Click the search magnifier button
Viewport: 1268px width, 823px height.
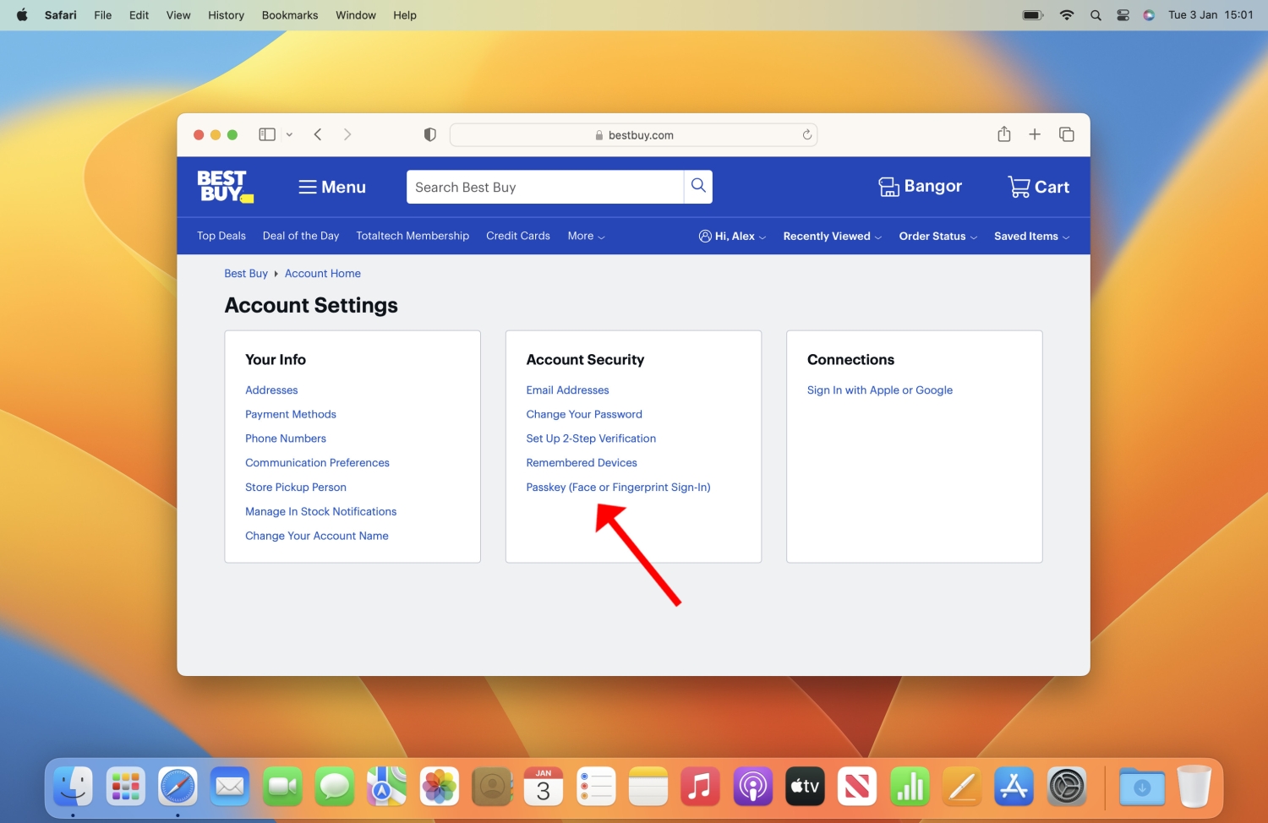click(698, 186)
